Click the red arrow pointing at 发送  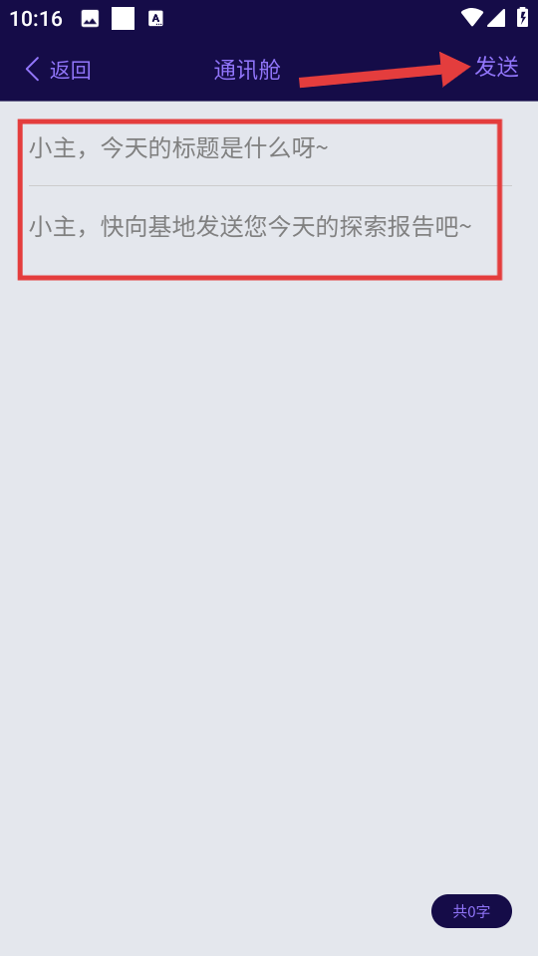[386, 70]
